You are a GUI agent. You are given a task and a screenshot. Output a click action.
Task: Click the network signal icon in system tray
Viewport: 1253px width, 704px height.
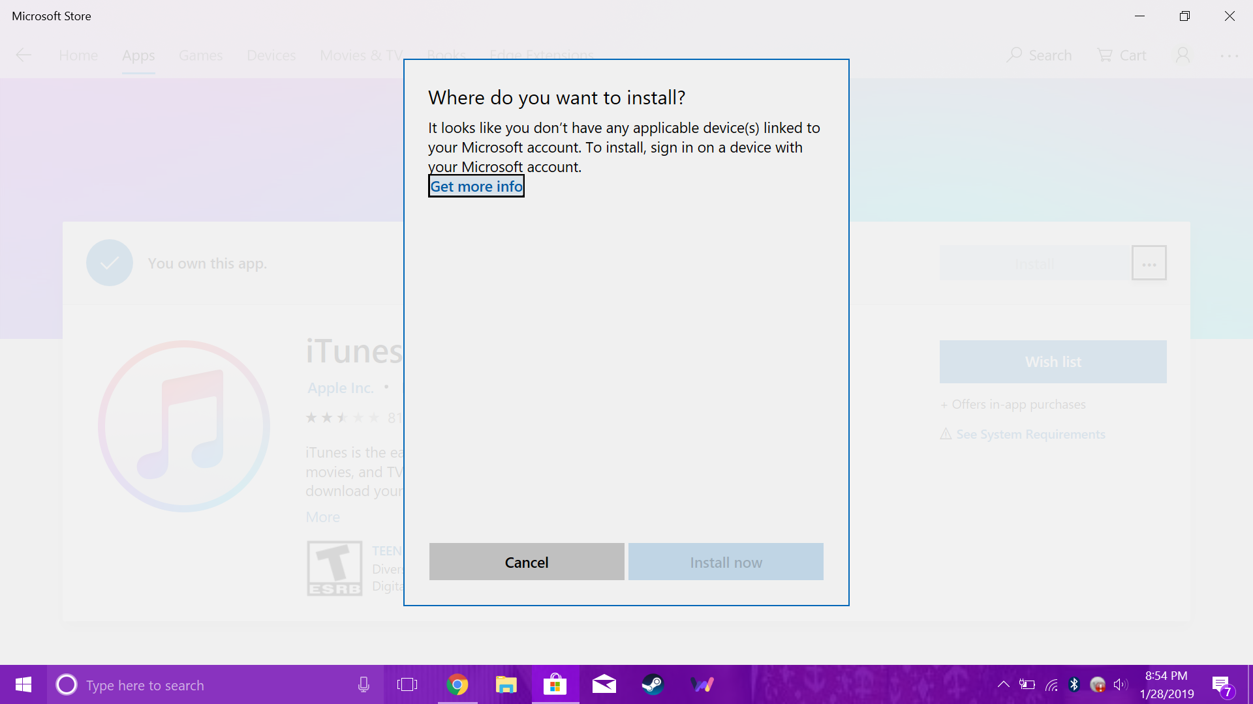point(1051,684)
